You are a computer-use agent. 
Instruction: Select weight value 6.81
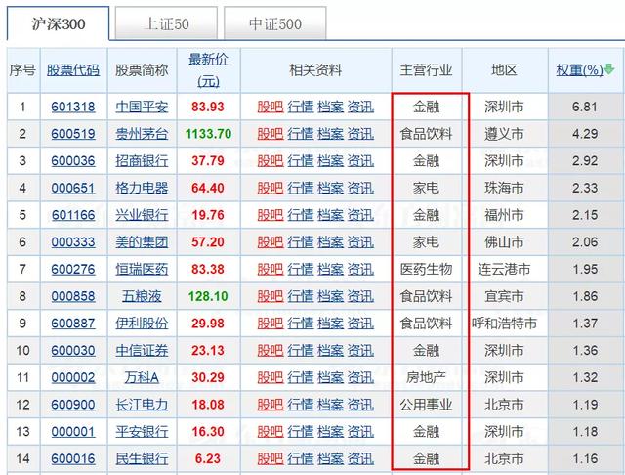(585, 107)
